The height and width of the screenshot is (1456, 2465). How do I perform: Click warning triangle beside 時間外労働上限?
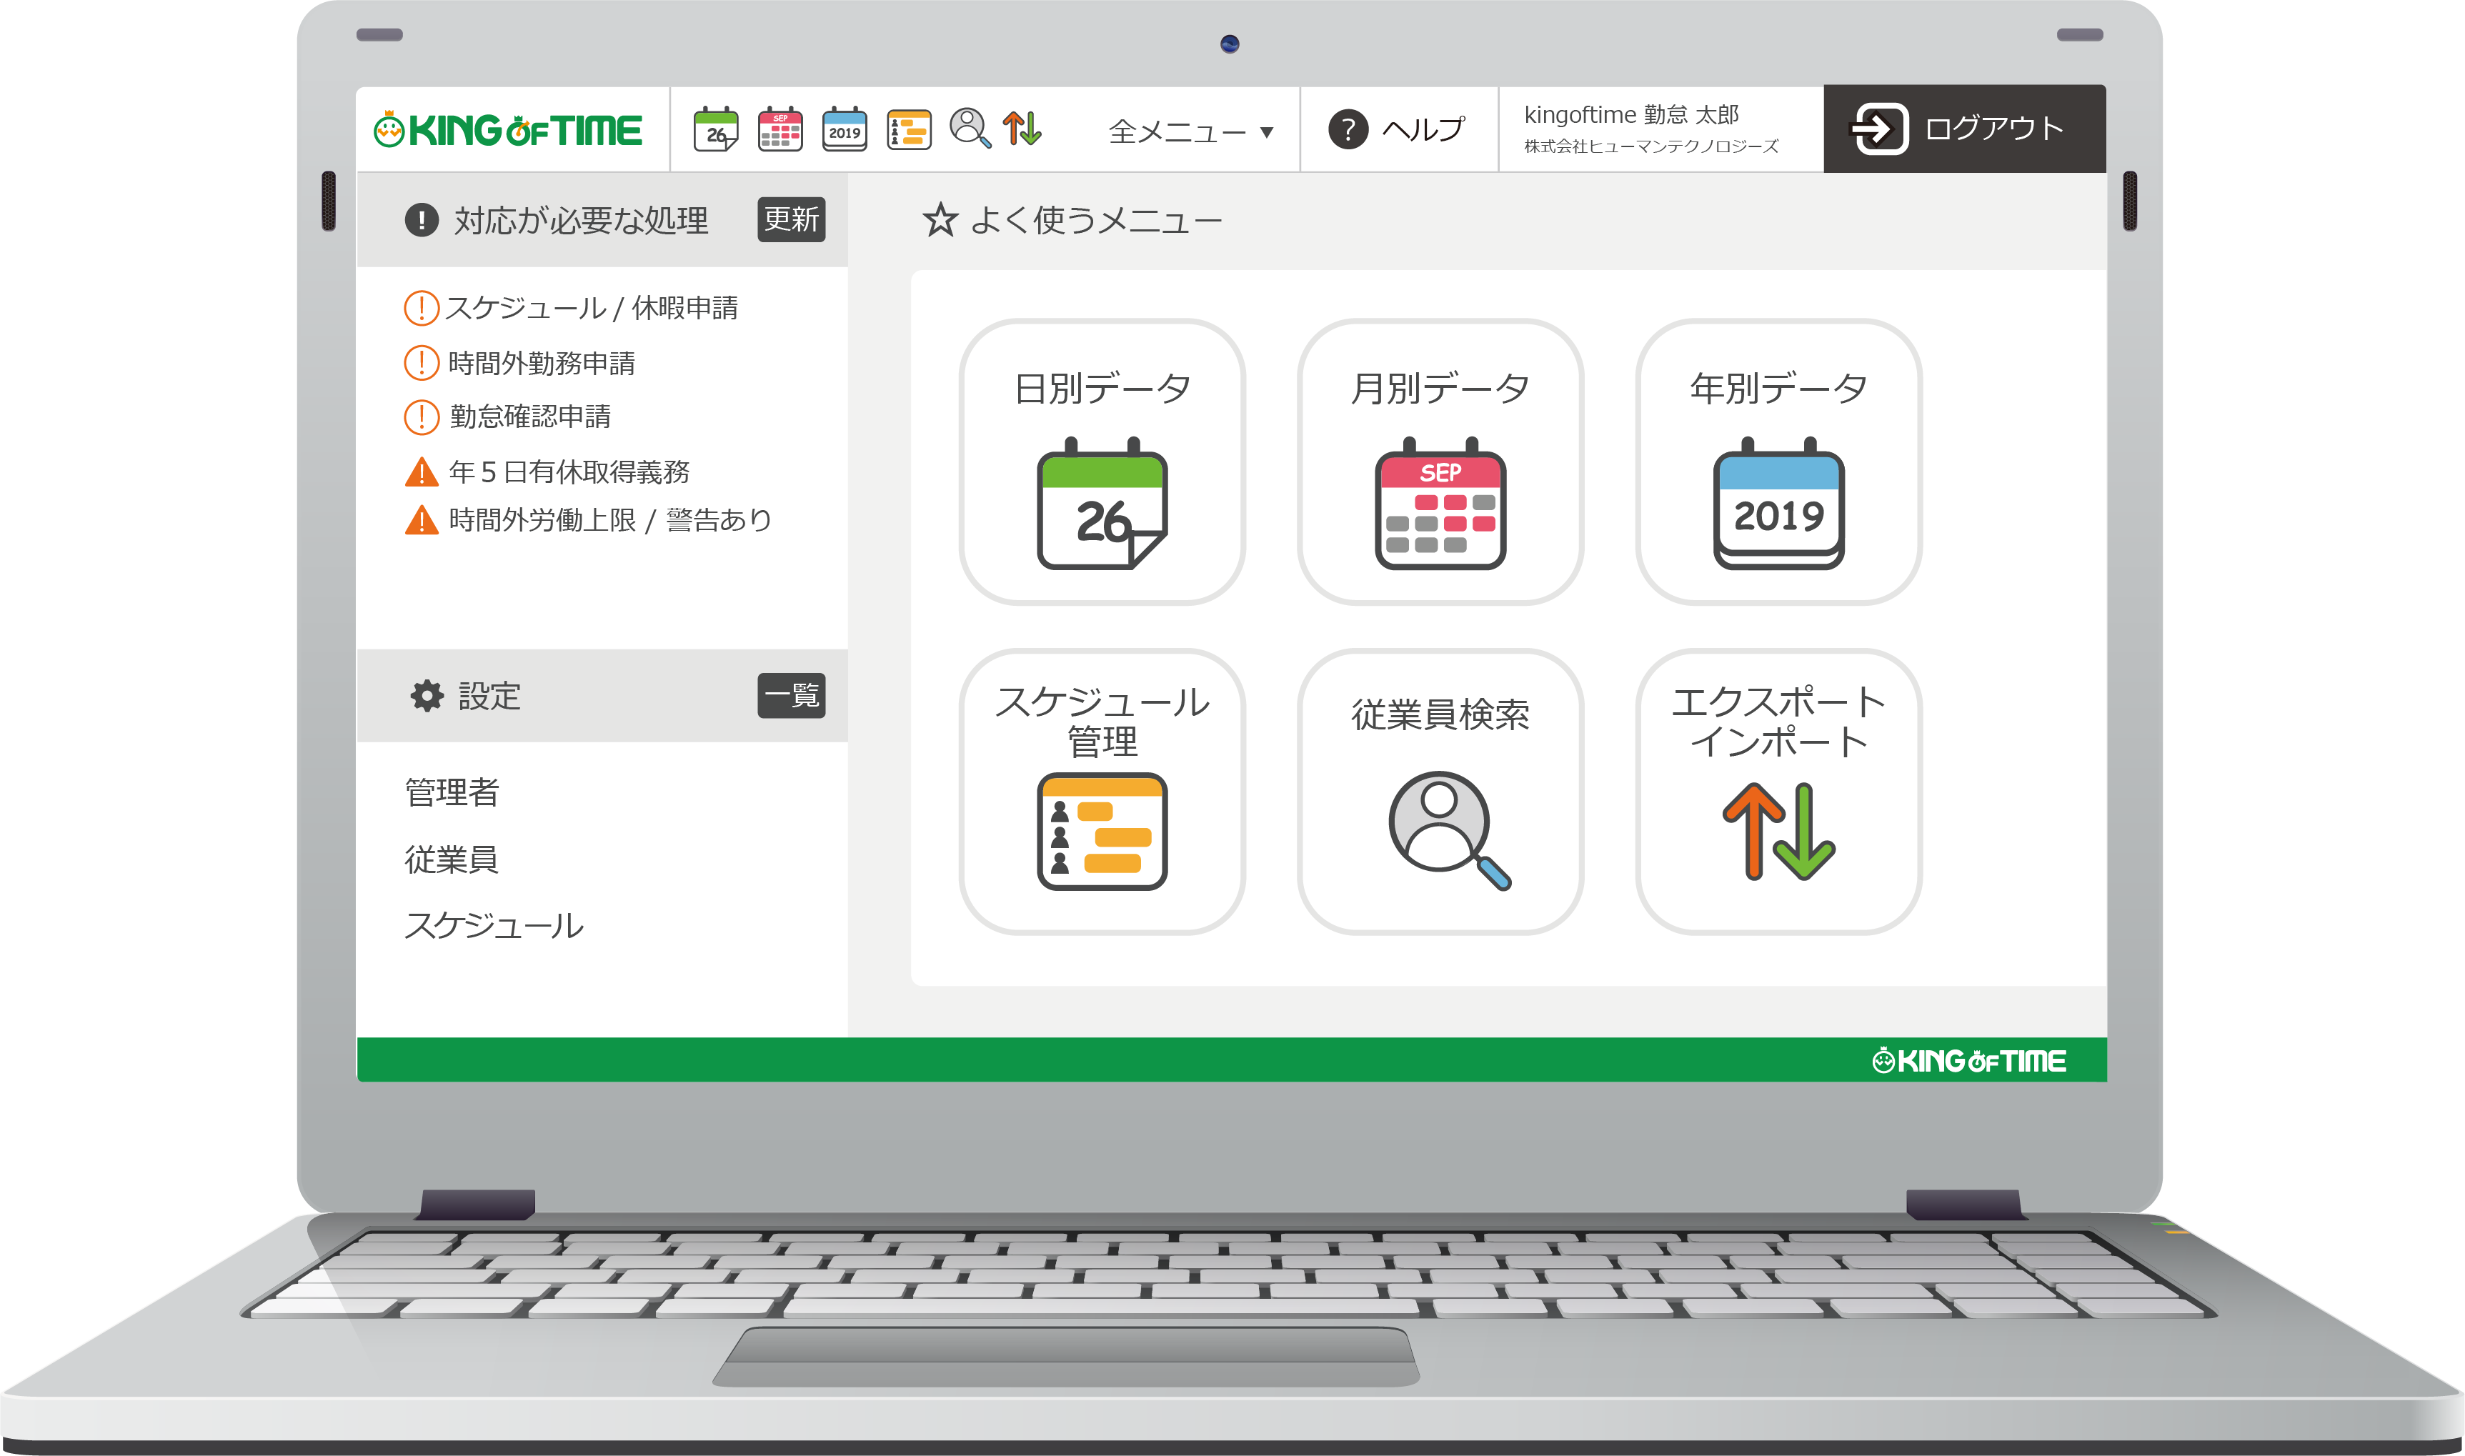422,520
